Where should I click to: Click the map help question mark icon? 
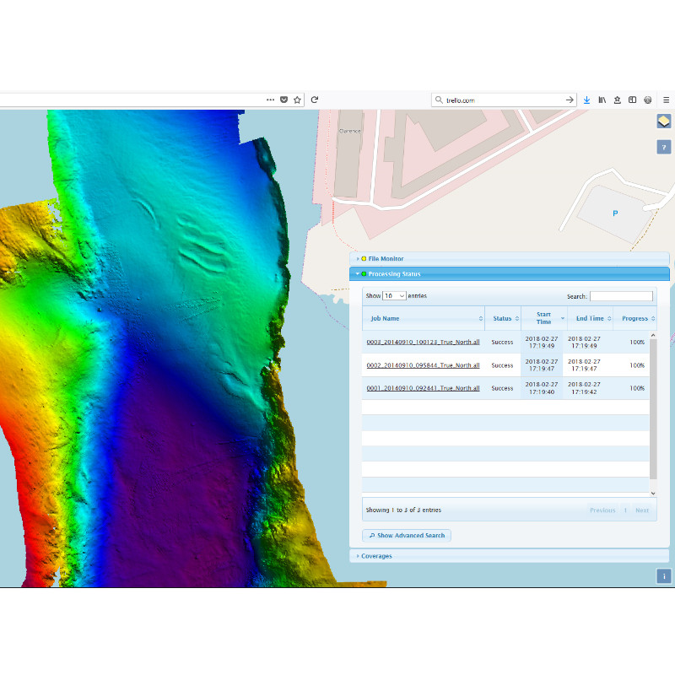click(x=663, y=147)
